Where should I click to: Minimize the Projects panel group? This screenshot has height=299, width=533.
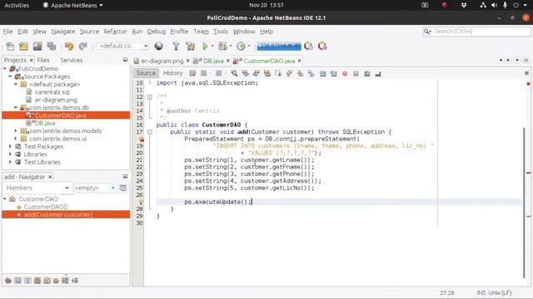coord(125,60)
